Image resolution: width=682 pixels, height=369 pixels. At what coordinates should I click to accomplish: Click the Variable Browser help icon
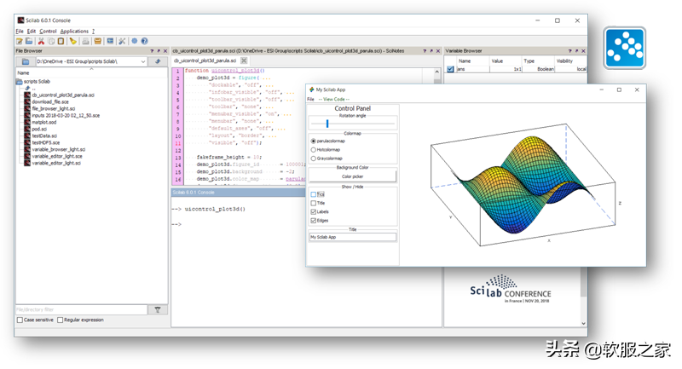[569, 51]
